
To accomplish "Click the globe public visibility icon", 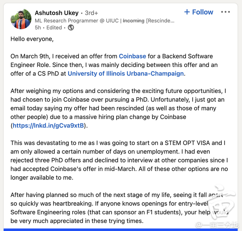I will (x=71, y=28).
